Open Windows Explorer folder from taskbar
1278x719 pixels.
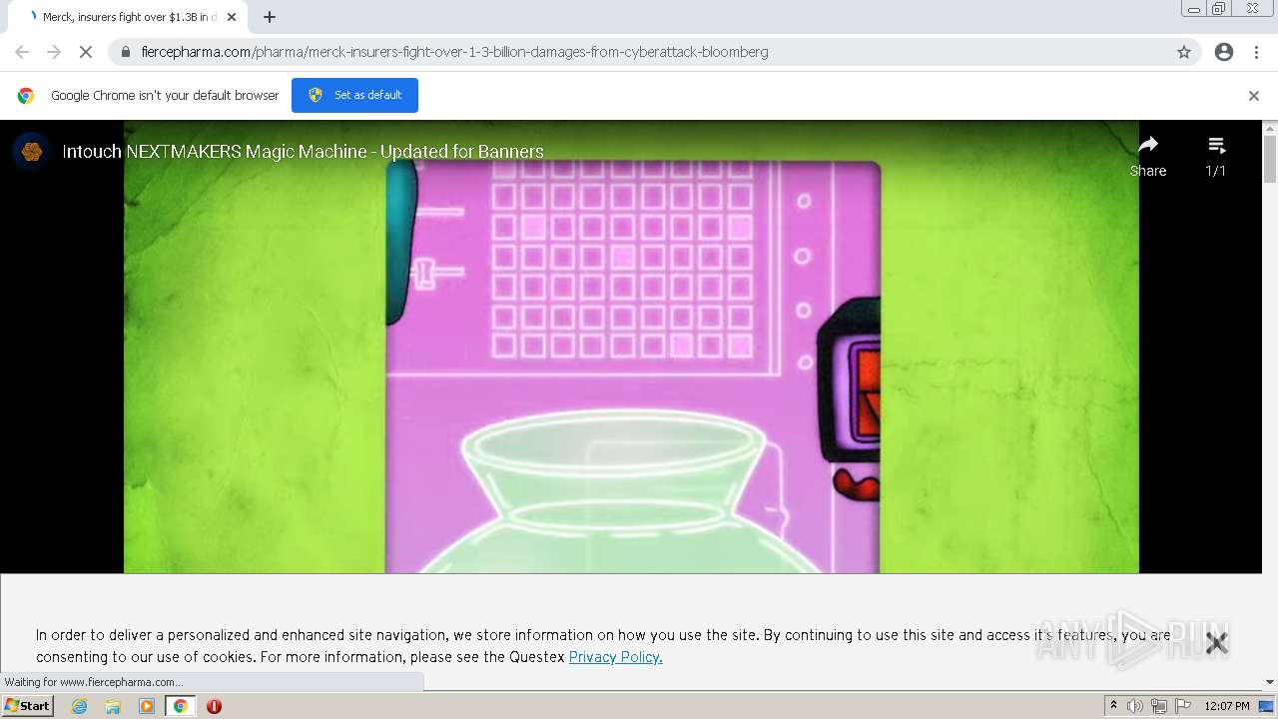[113, 706]
